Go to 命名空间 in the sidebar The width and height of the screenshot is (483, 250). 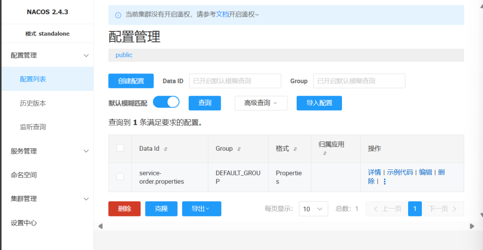tap(24, 175)
